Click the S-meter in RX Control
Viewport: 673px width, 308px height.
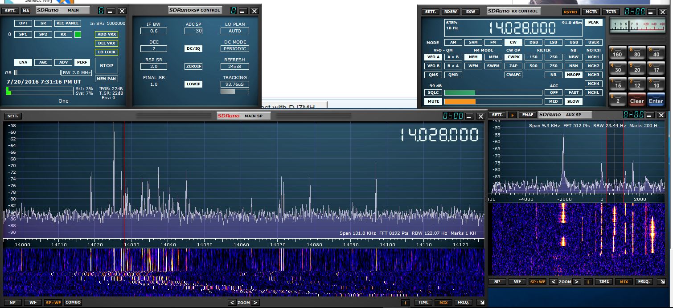click(636, 26)
